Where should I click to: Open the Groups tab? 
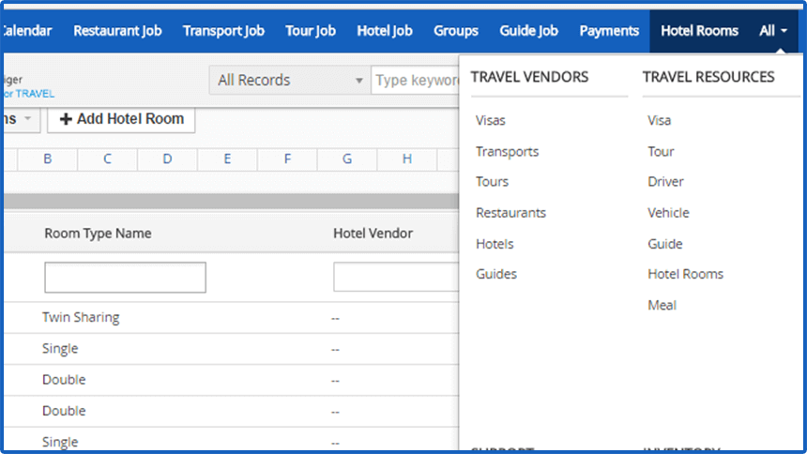(x=455, y=31)
